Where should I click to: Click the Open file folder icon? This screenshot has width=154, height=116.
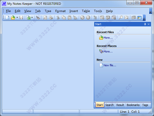pos(13,18)
